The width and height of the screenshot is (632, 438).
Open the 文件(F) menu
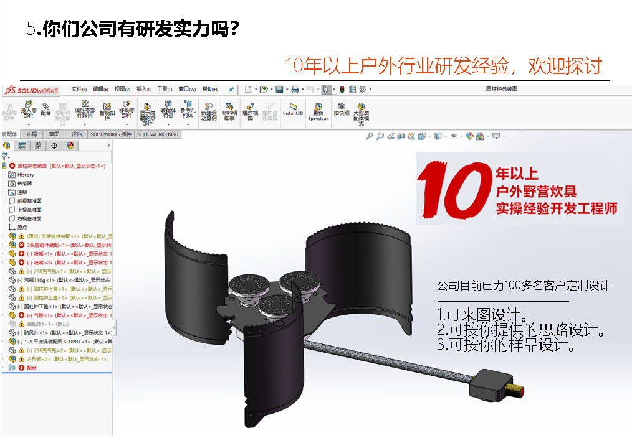[x=79, y=90]
